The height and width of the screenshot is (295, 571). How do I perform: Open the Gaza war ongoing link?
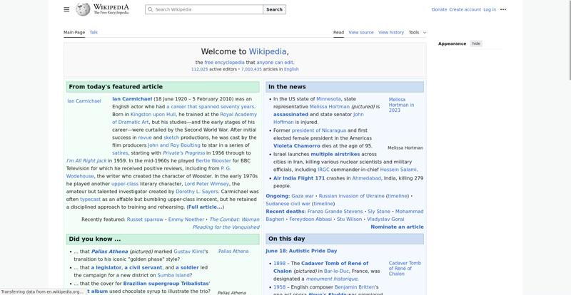coord(302,196)
